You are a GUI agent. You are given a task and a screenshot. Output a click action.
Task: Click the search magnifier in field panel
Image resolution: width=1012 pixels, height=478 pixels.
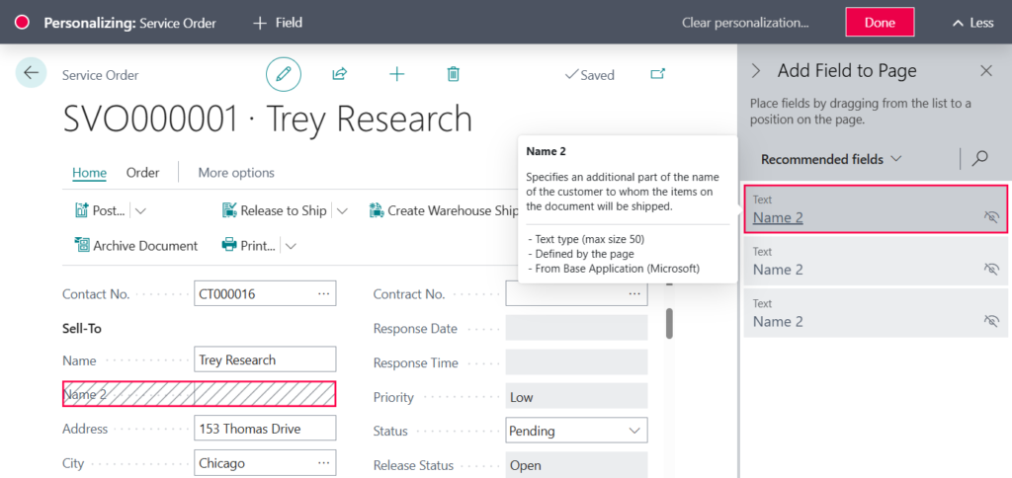979,159
